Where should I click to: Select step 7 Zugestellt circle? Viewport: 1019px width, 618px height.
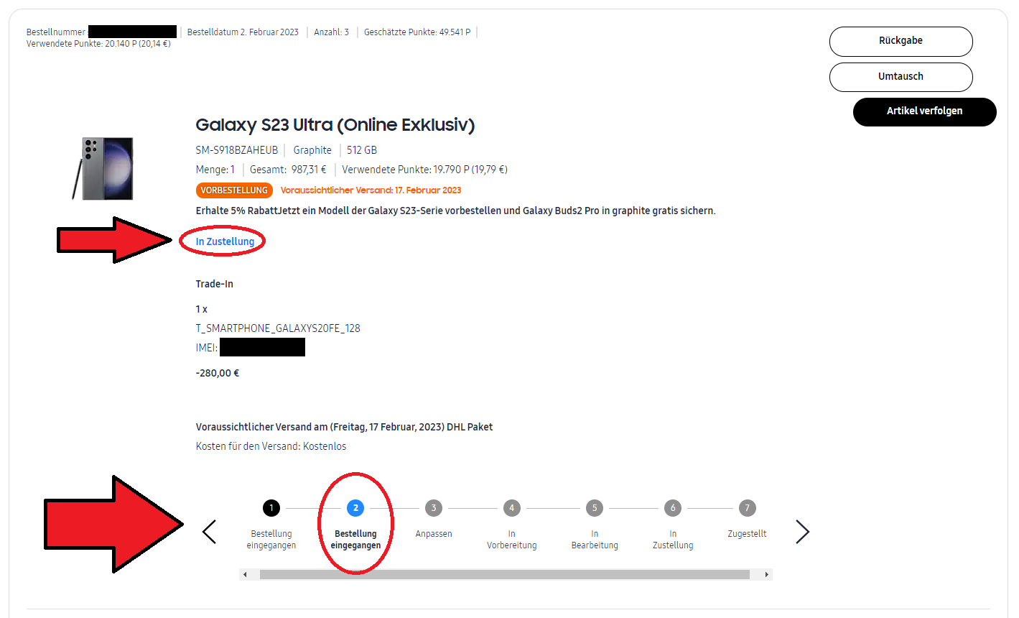(x=747, y=508)
